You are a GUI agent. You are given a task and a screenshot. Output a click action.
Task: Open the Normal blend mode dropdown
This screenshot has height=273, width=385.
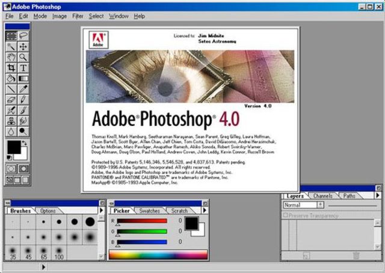(x=303, y=205)
